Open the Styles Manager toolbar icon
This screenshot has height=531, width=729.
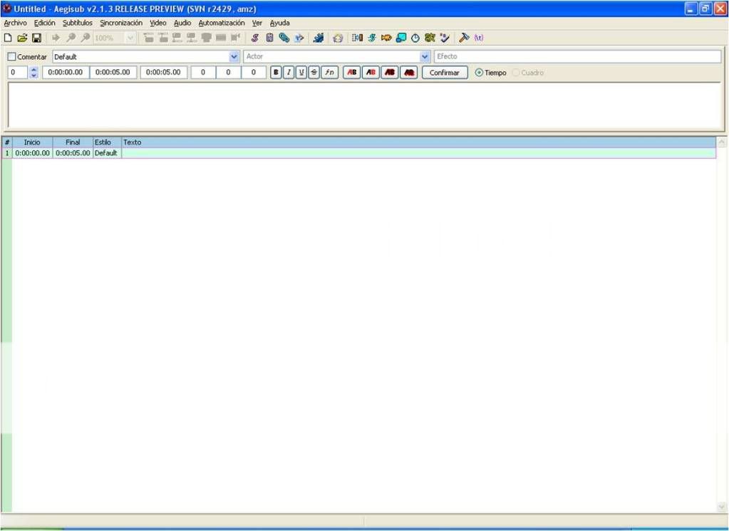coord(255,38)
